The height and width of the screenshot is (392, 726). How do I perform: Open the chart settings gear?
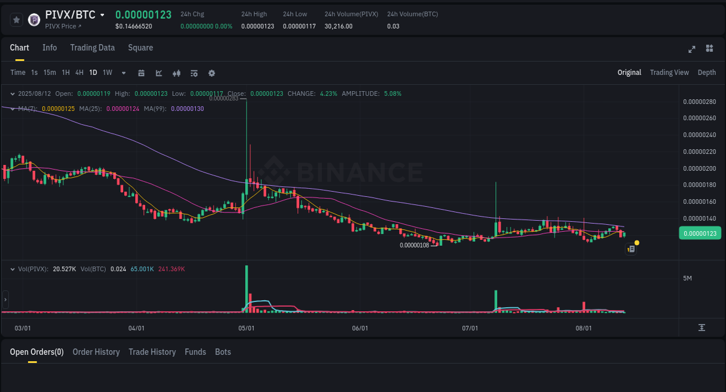click(211, 73)
